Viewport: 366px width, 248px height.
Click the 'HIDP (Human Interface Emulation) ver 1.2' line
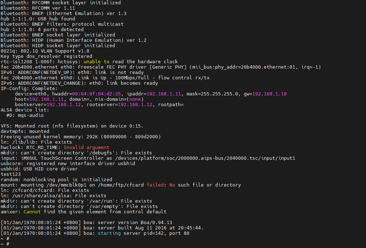tap(74, 40)
